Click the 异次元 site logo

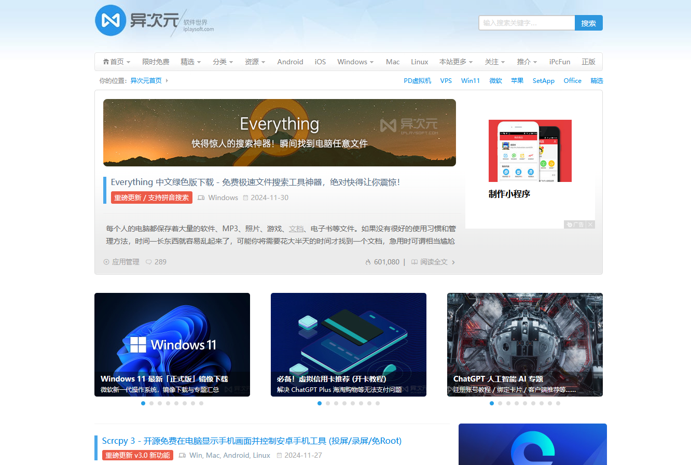click(155, 21)
